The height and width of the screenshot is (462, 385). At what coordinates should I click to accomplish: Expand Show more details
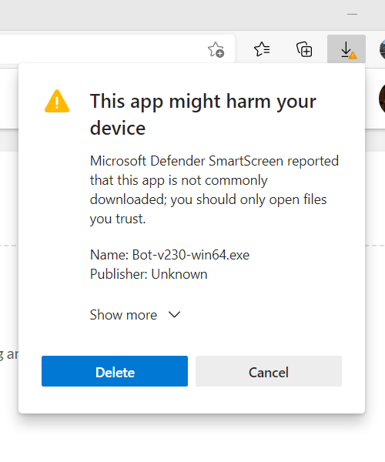(x=135, y=315)
